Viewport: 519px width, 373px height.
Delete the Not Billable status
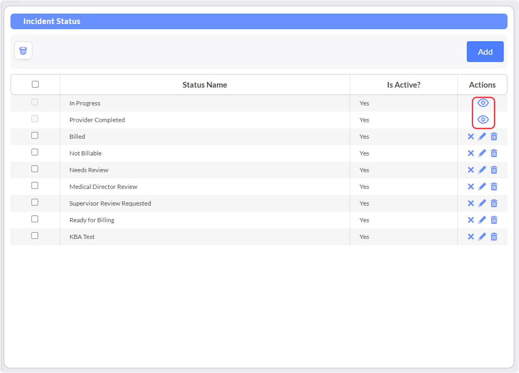(x=494, y=153)
